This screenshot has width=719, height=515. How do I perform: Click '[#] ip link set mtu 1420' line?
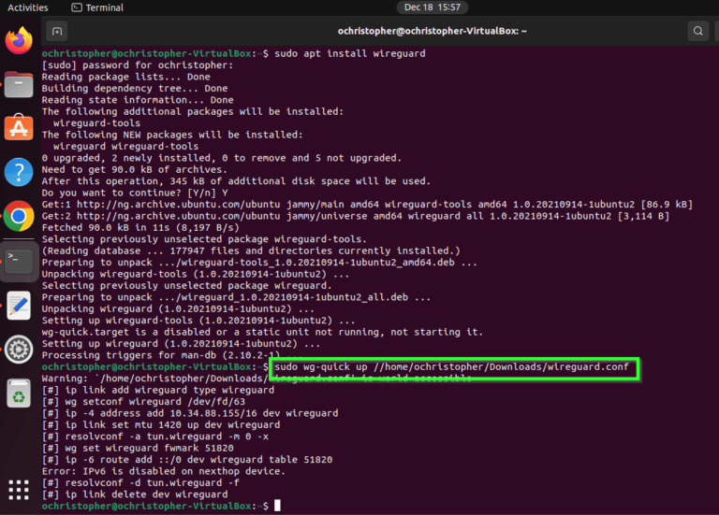[160, 425]
